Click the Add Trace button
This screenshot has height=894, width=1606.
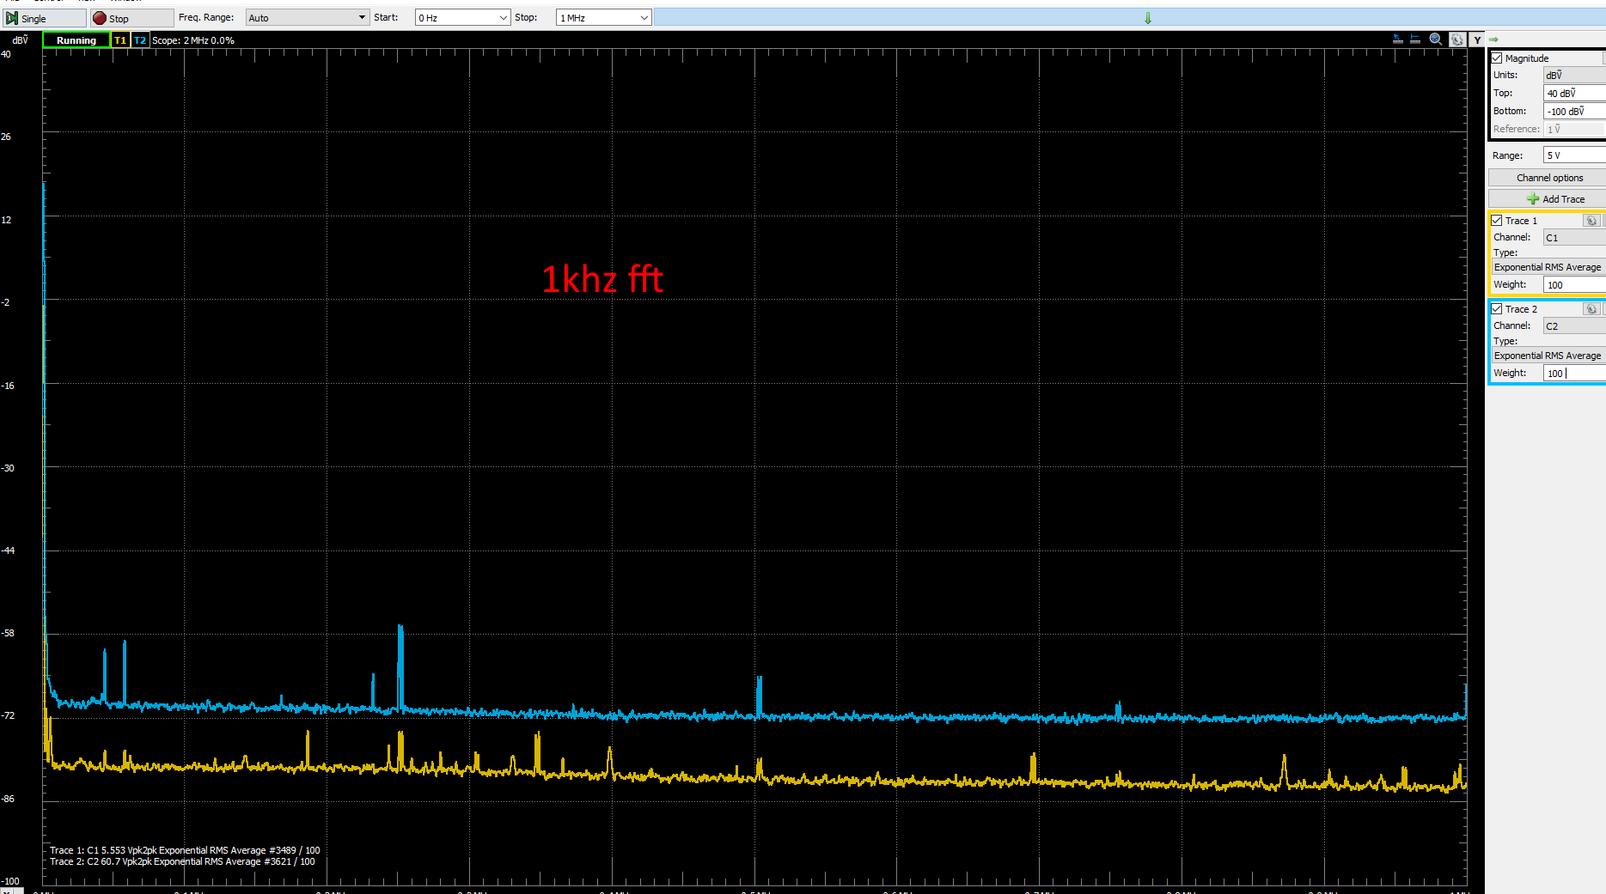tap(1549, 199)
